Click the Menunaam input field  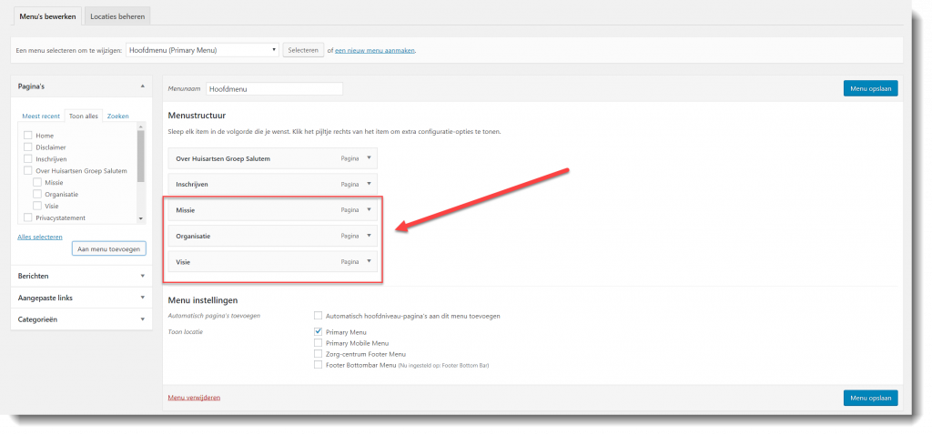(x=275, y=88)
